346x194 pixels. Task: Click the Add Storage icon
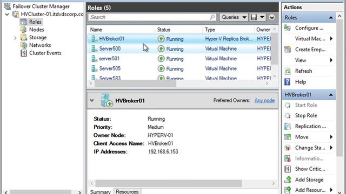[x=288, y=179]
